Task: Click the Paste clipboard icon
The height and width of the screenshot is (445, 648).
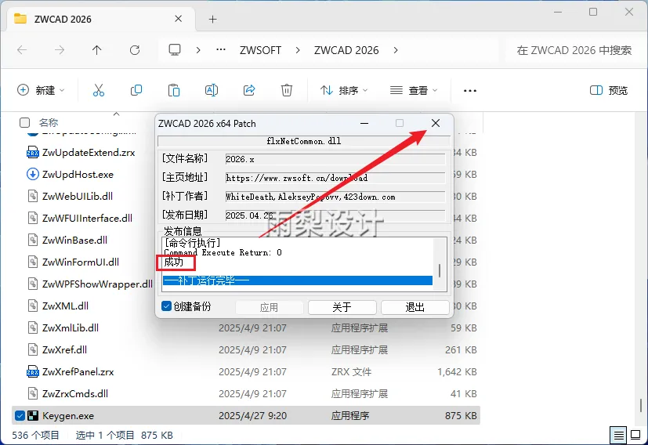Action: pos(174,90)
